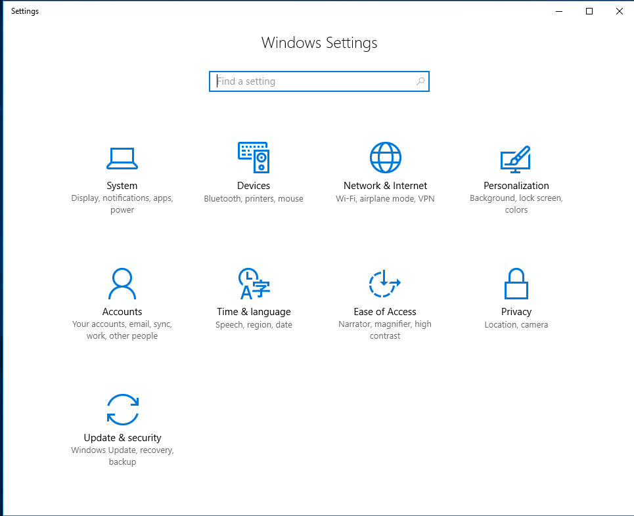Click the Time & language label
This screenshot has width=634, height=516.
254,312
